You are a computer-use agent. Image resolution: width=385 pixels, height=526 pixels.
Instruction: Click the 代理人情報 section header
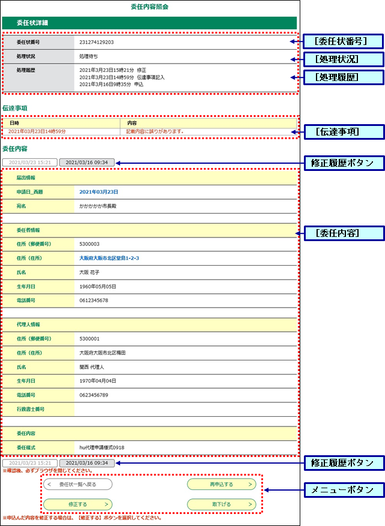tap(150, 324)
